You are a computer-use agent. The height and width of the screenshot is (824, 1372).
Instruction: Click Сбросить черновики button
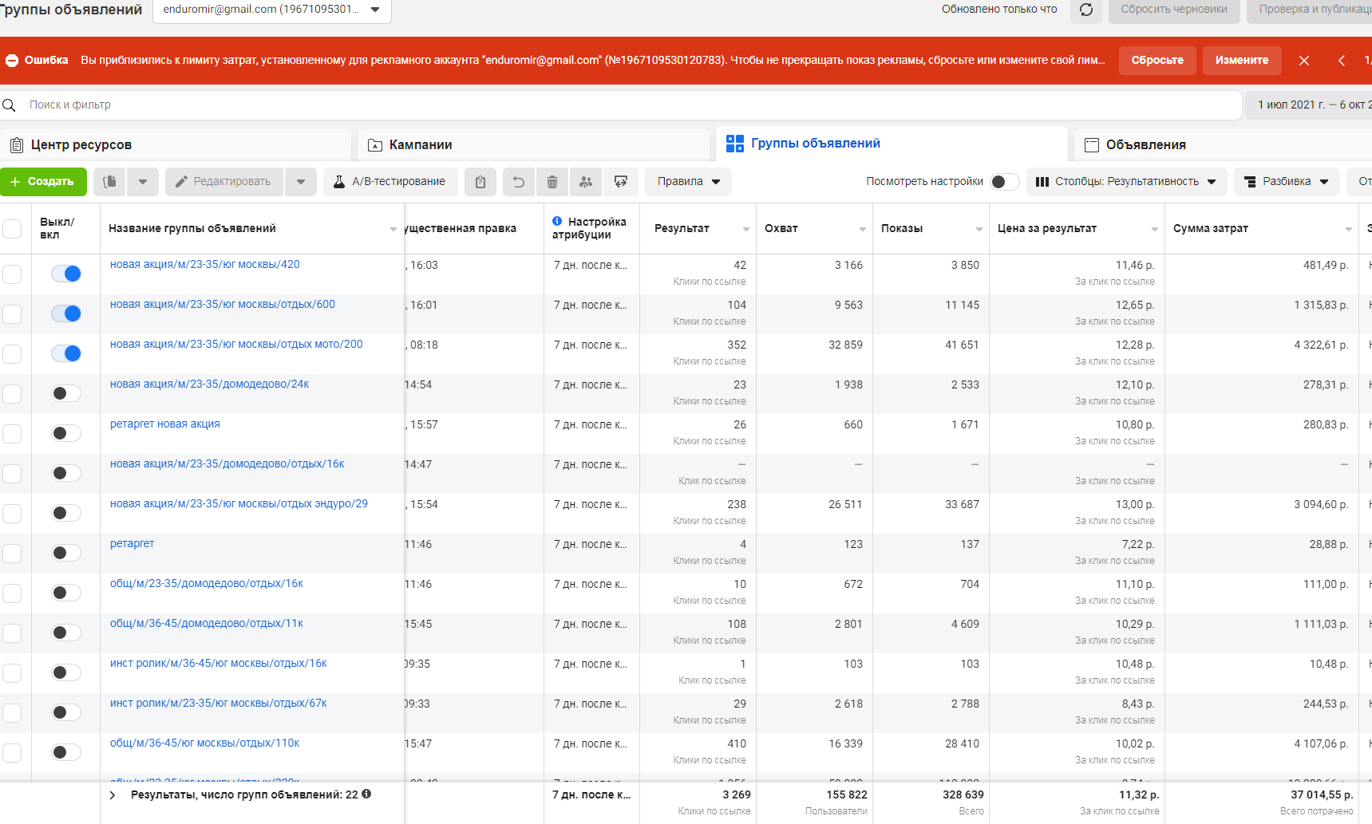(1174, 10)
